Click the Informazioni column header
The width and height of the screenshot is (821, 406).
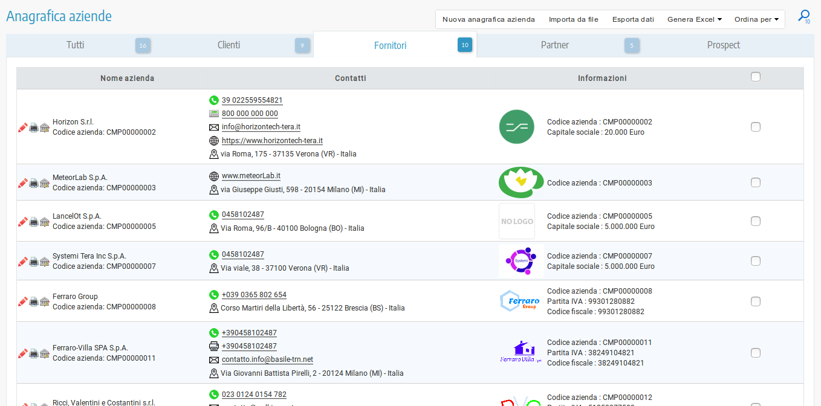pyautogui.click(x=602, y=78)
